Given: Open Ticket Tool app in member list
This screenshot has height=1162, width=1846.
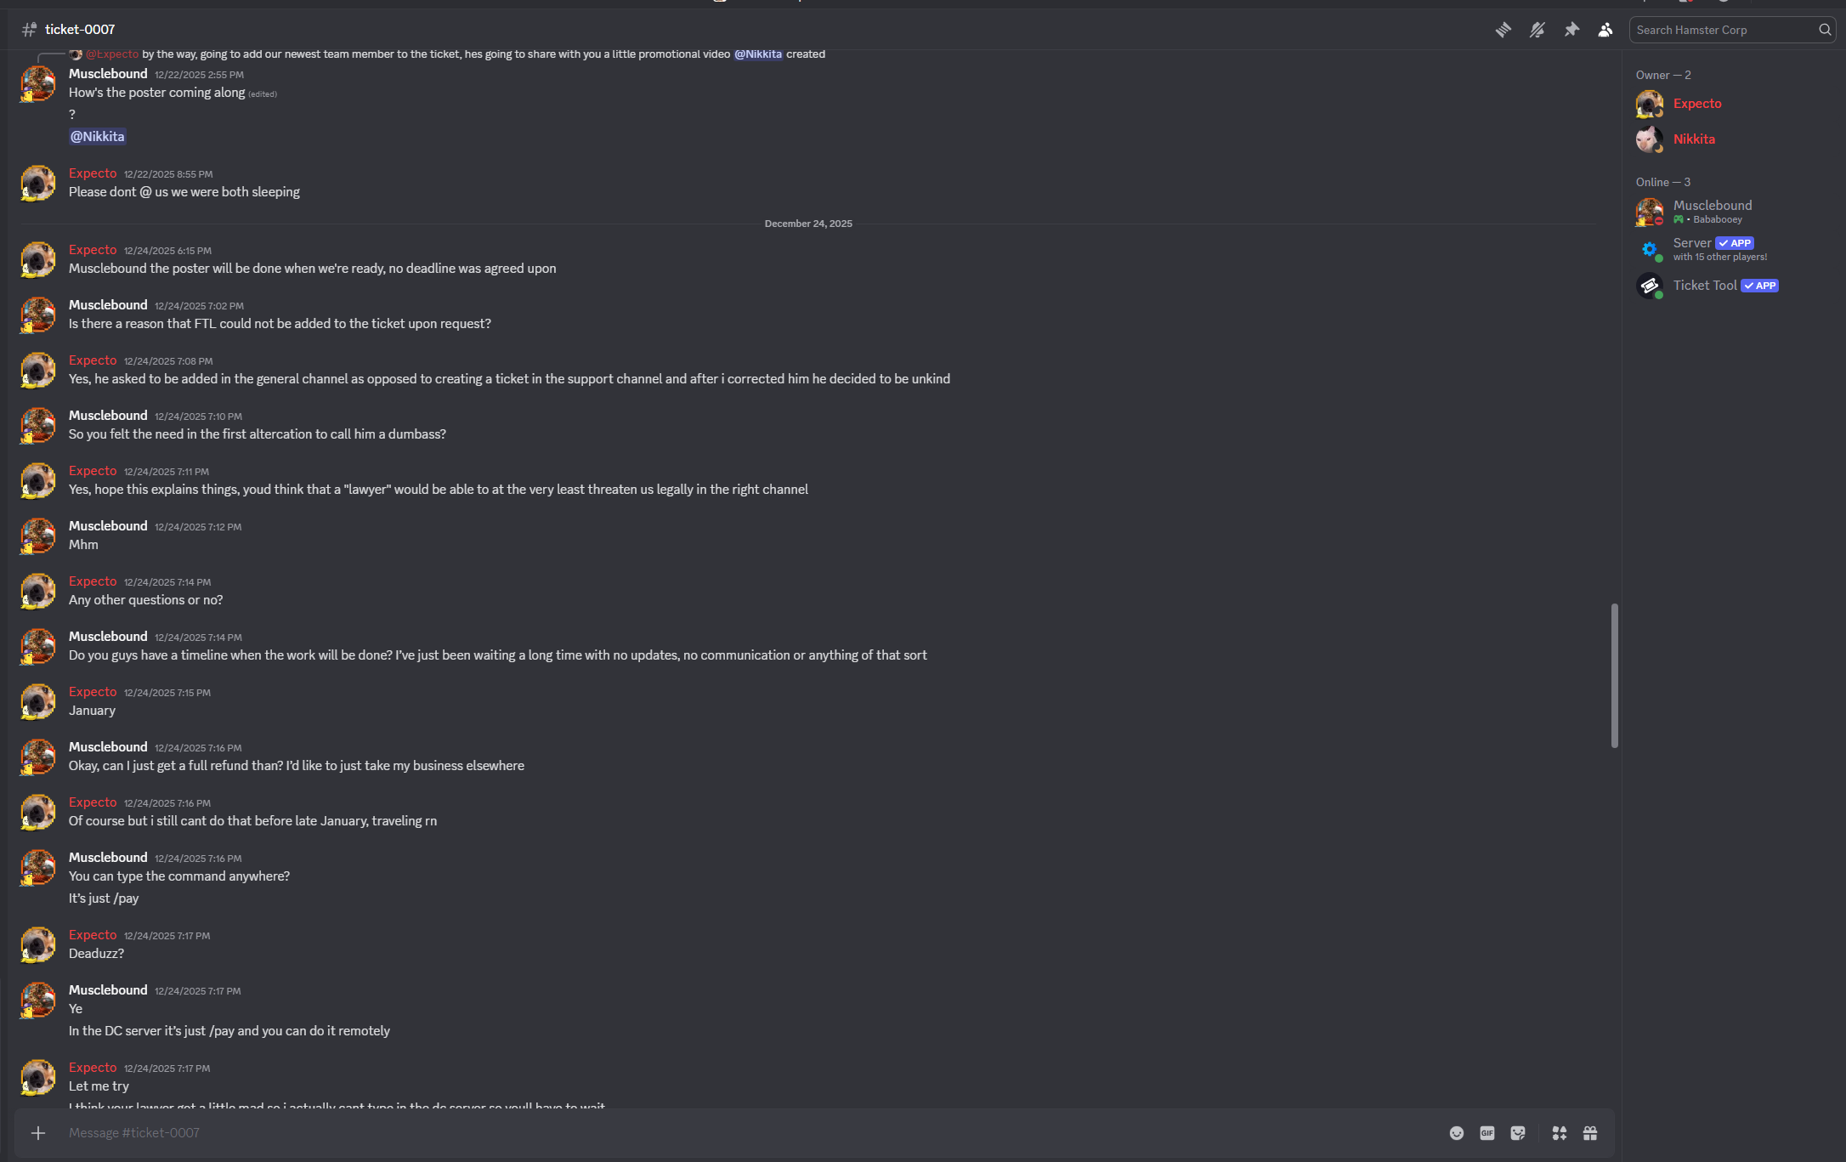Looking at the screenshot, I should tap(1705, 286).
